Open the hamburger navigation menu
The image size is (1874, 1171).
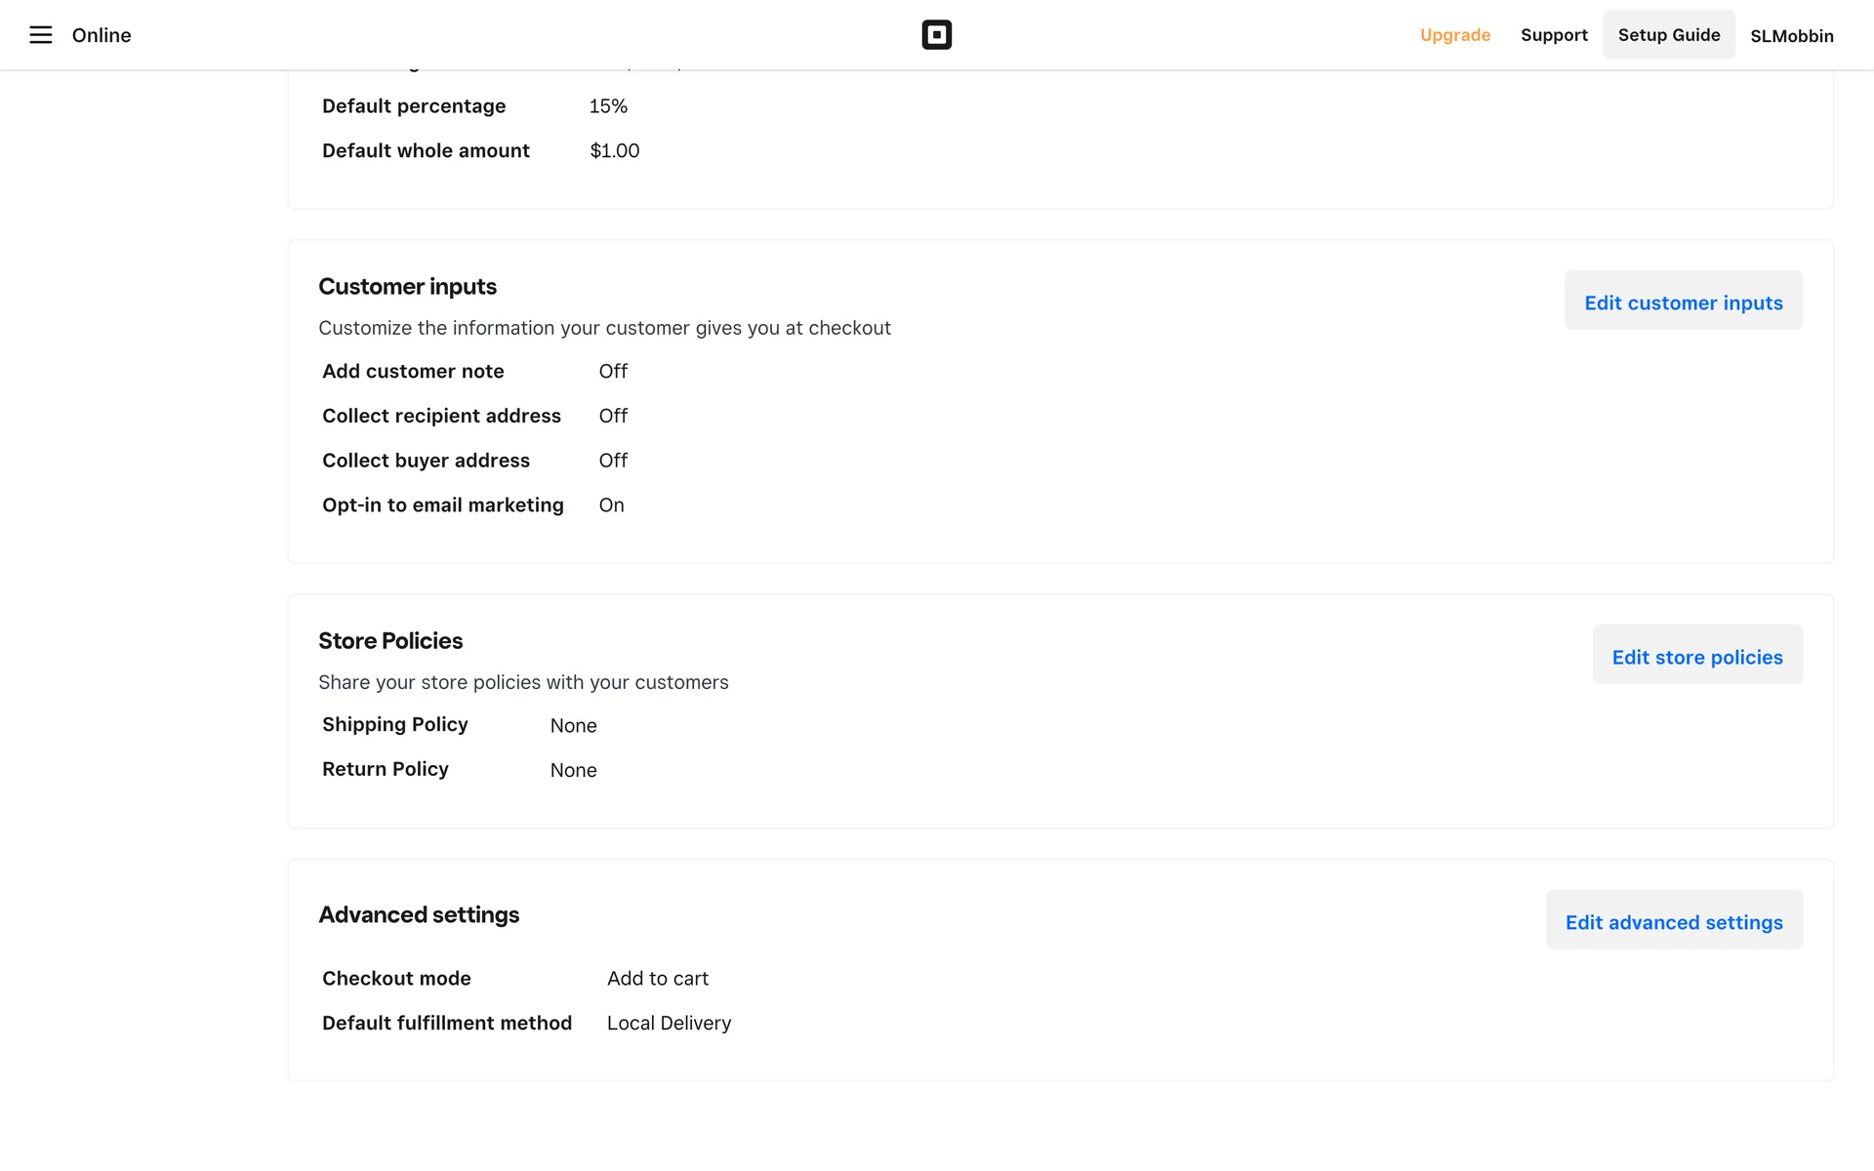click(x=40, y=35)
